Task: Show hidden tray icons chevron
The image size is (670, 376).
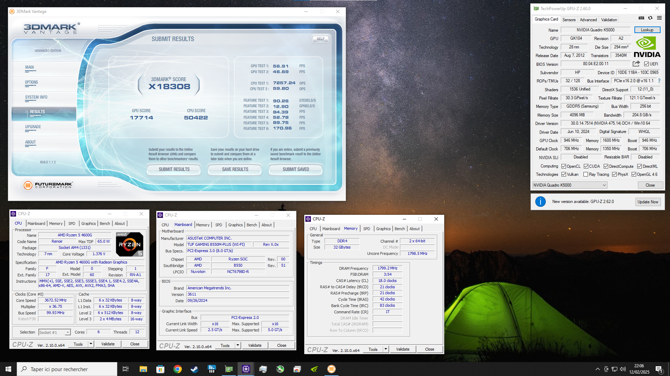Action: [597, 369]
